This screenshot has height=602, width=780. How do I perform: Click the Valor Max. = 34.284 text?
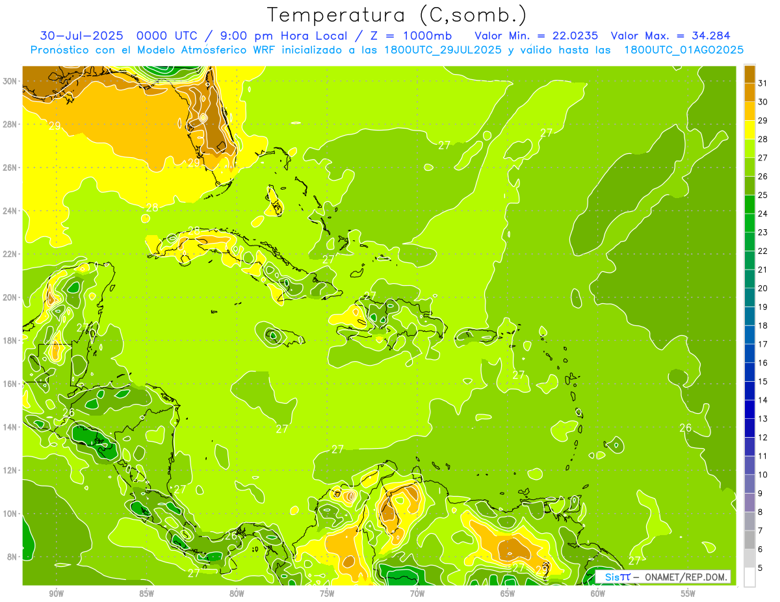coord(671,35)
